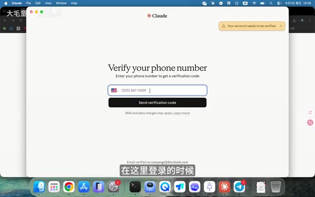Open the Help menu

74,3
